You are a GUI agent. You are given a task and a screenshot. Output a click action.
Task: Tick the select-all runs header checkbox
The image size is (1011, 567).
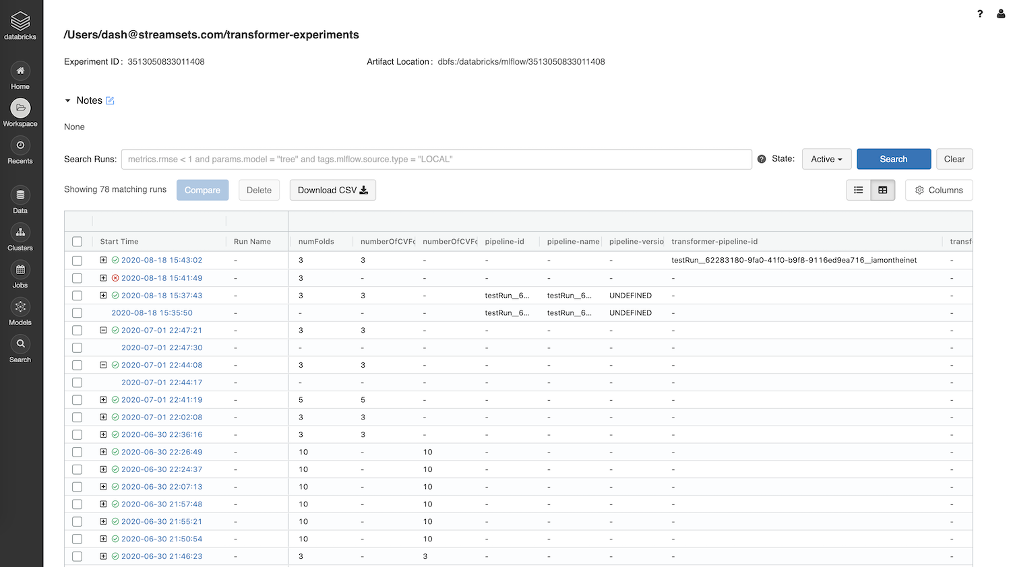click(x=77, y=242)
